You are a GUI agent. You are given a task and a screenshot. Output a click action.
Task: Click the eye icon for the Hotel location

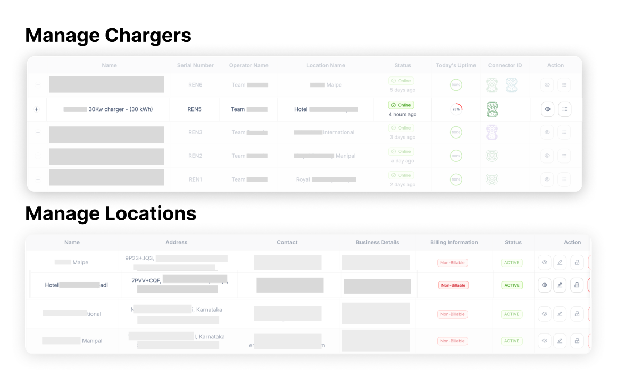[x=544, y=285]
